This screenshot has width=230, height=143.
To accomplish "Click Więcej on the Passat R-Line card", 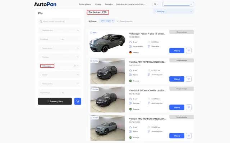I will 177,50.
